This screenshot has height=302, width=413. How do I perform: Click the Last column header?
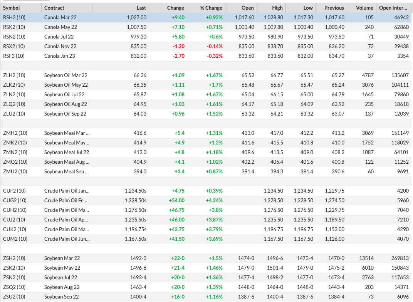(141, 8)
